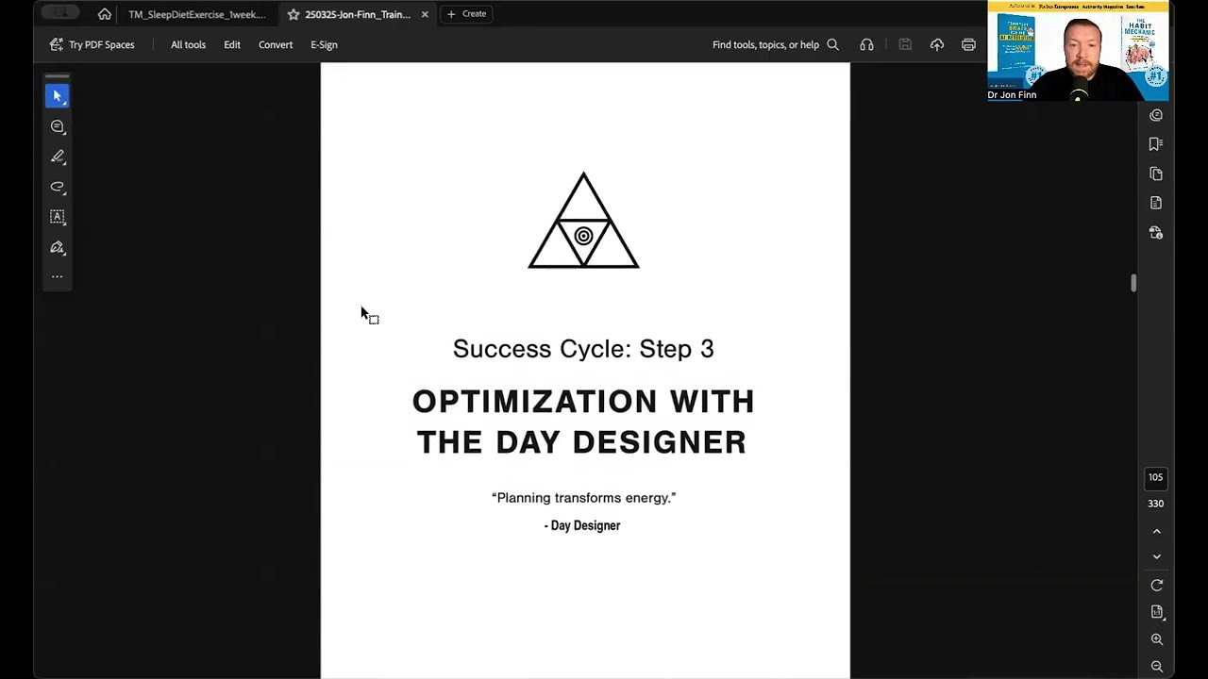Upload the file with the cloud icon
The image size is (1208, 679).
[937, 44]
